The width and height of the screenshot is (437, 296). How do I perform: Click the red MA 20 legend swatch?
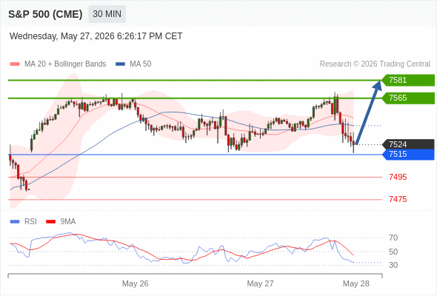click(15, 64)
